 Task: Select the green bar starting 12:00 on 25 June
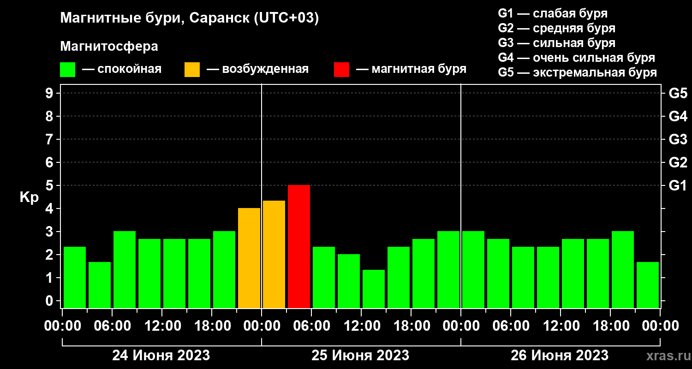pyautogui.click(x=374, y=289)
